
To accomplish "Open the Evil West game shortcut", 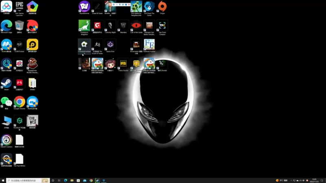I will pos(33,122).
